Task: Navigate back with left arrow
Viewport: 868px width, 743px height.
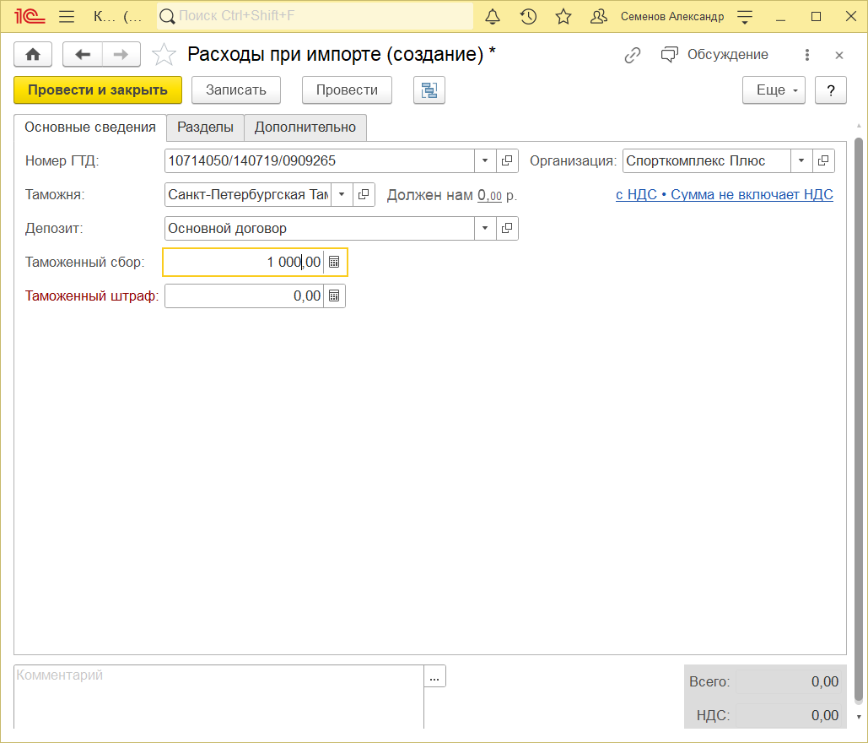Action: click(x=83, y=54)
